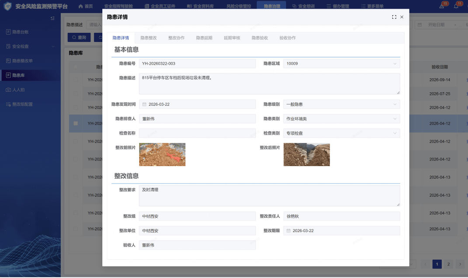The image size is (468, 278).
Task: Click the 安全资料库 nav icon
Action: point(189,6)
